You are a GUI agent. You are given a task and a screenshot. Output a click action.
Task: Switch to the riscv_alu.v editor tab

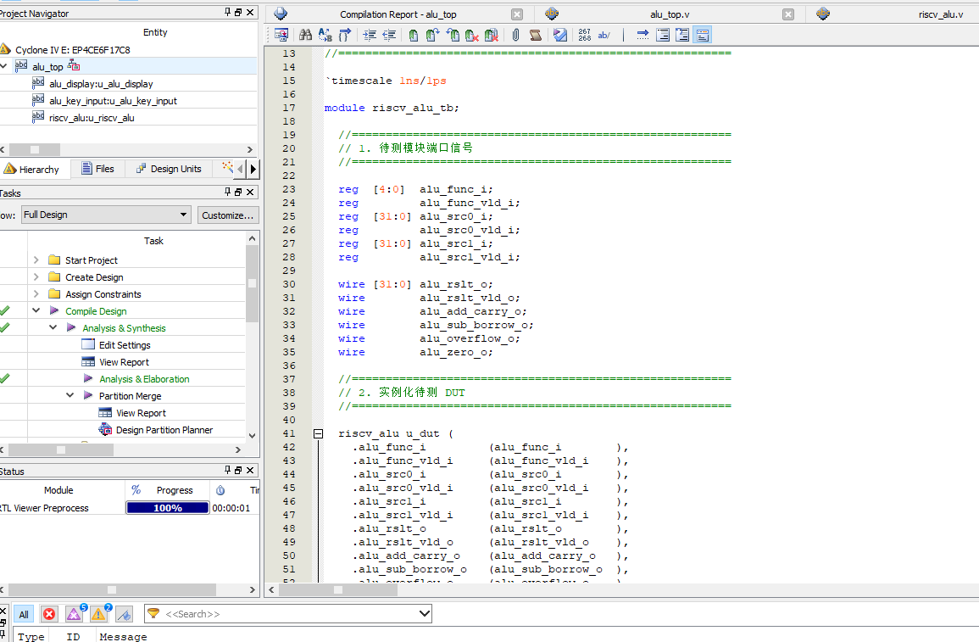[x=940, y=14]
